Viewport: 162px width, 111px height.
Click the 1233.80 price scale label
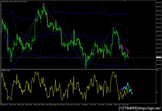[159, 2]
